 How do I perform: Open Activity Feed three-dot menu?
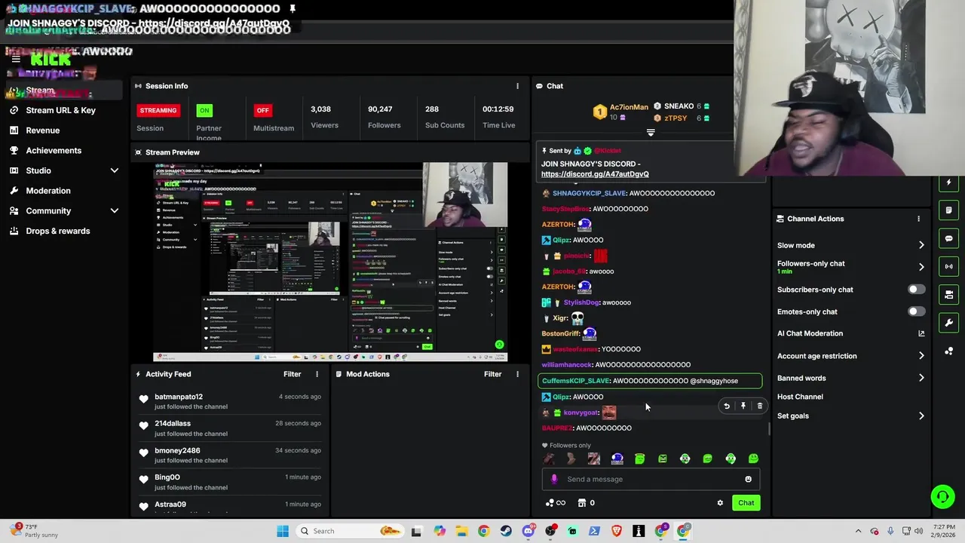pyautogui.click(x=317, y=374)
